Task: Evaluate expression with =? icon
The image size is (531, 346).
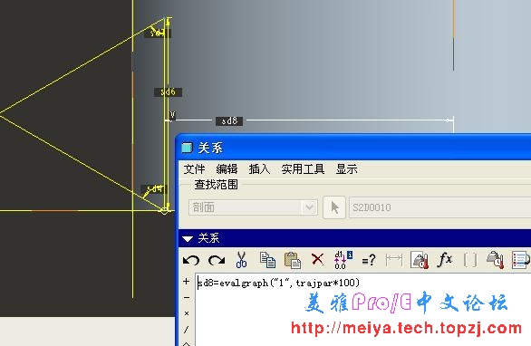Action: pos(369,260)
